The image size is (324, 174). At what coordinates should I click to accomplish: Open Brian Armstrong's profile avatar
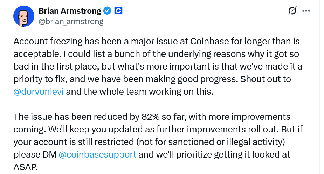point(23,16)
